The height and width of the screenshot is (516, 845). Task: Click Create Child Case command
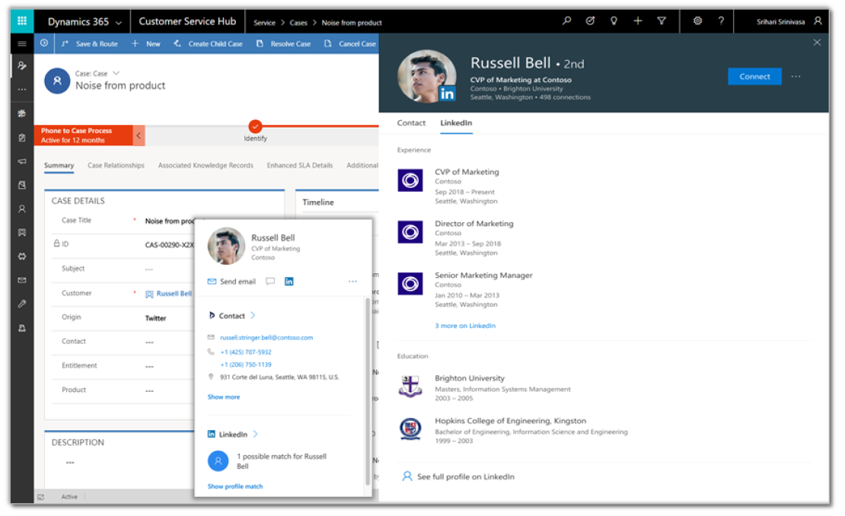(x=208, y=43)
